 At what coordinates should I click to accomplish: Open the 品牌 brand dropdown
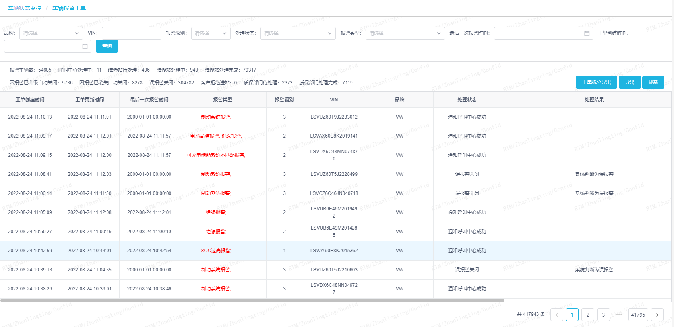[x=51, y=33]
